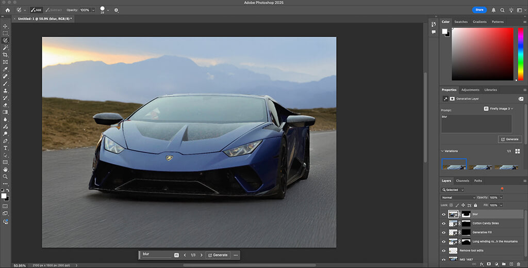528x268 pixels.
Task: Open the notifications bell
Action: 493,10
